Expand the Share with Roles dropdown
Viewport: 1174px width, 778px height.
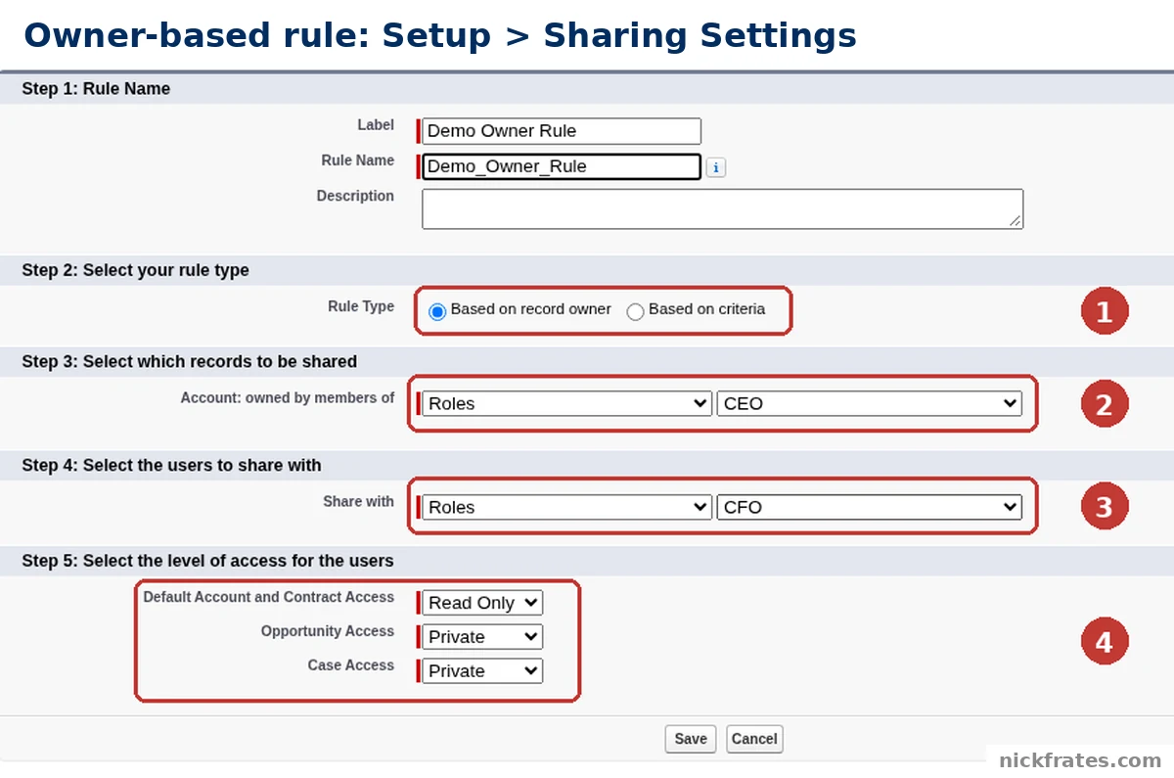coord(566,507)
